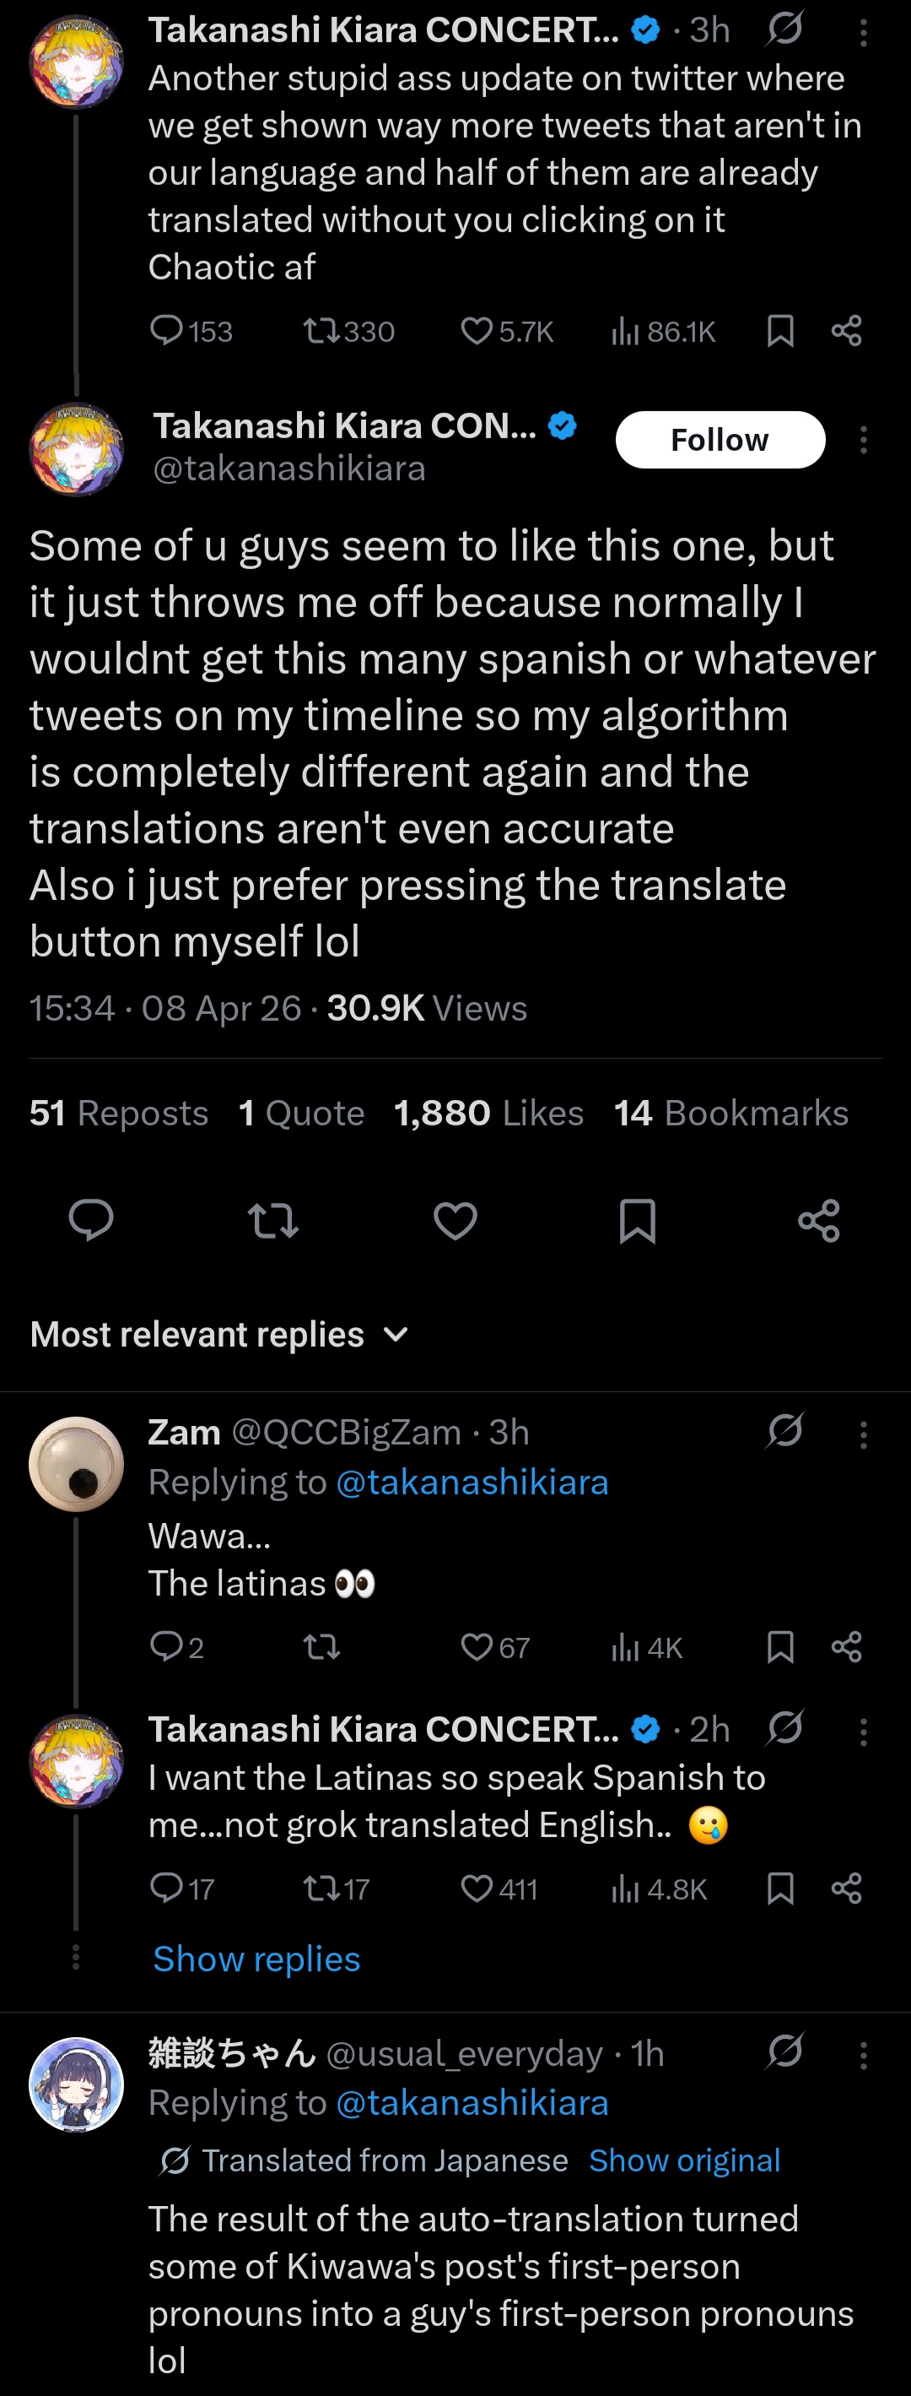Image resolution: width=911 pixels, height=2396 pixels.
Task: Like the main tweet with heart icon
Action: point(455,1220)
